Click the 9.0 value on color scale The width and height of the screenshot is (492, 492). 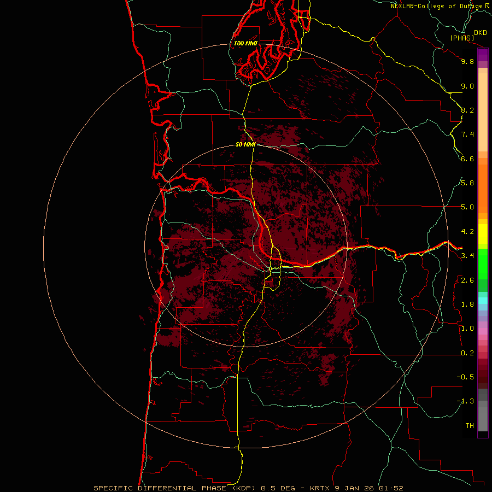[x=467, y=86]
